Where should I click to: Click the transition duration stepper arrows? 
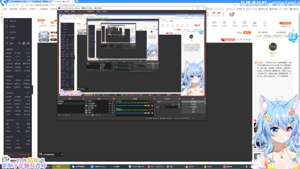(179, 107)
